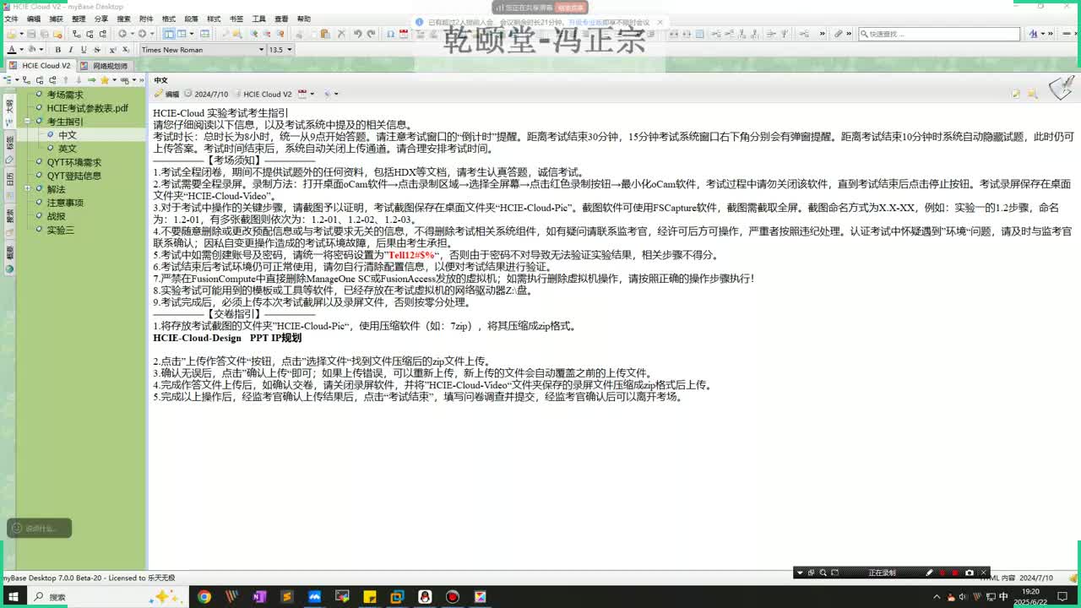Screen dimensions: 1081x608
Task: Click the 说点什么 chat input bubble
Action: tap(39, 529)
